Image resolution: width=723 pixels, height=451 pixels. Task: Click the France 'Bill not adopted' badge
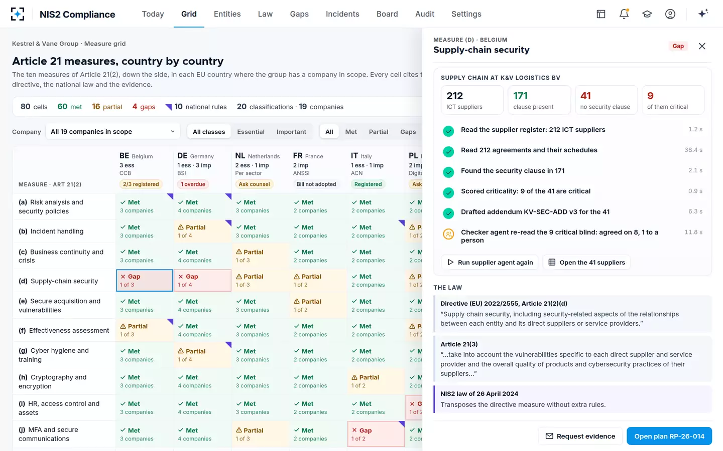[316, 184]
